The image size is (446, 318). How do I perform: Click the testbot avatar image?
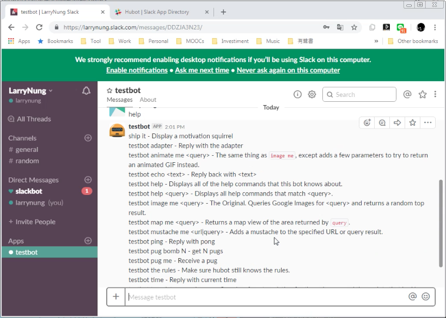[117, 131]
